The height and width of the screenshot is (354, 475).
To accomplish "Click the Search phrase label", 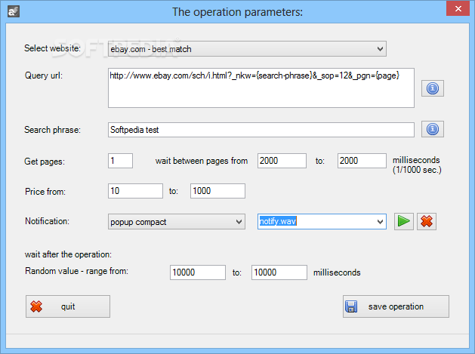I will [x=52, y=130].
